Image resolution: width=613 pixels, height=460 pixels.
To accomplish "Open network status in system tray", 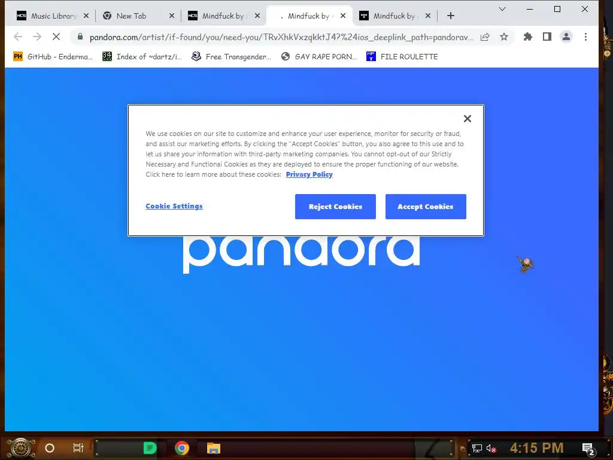I will click(x=477, y=448).
